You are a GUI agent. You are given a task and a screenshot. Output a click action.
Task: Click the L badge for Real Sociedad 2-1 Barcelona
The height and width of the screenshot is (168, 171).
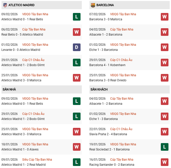[164, 147]
